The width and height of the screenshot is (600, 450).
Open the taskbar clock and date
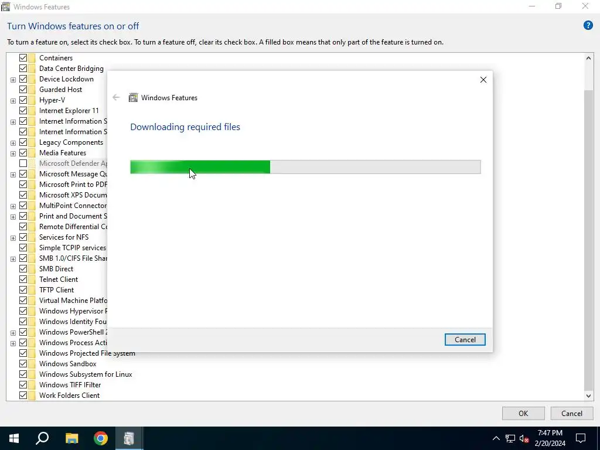(x=550, y=438)
